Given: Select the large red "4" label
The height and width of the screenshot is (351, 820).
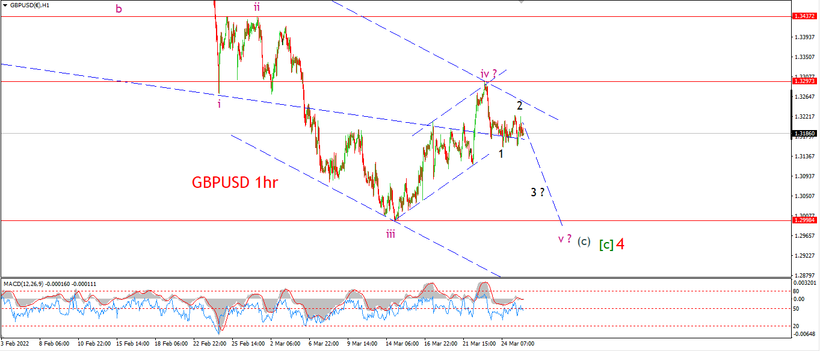Looking at the screenshot, I should pos(620,244).
